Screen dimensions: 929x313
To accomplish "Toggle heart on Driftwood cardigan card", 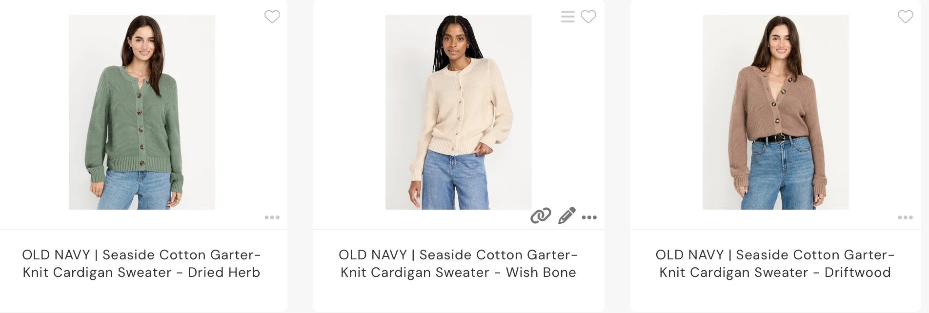I will click(x=906, y=17).
